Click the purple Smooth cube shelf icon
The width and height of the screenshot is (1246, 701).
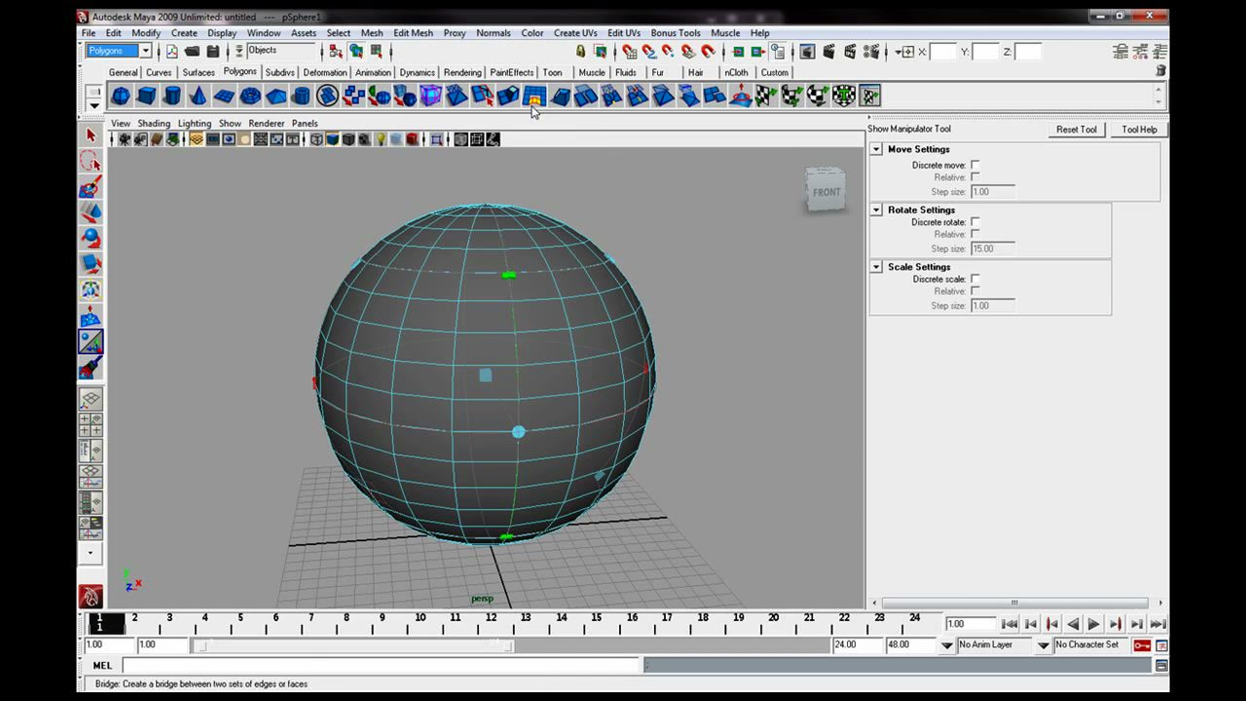[430, 95]
